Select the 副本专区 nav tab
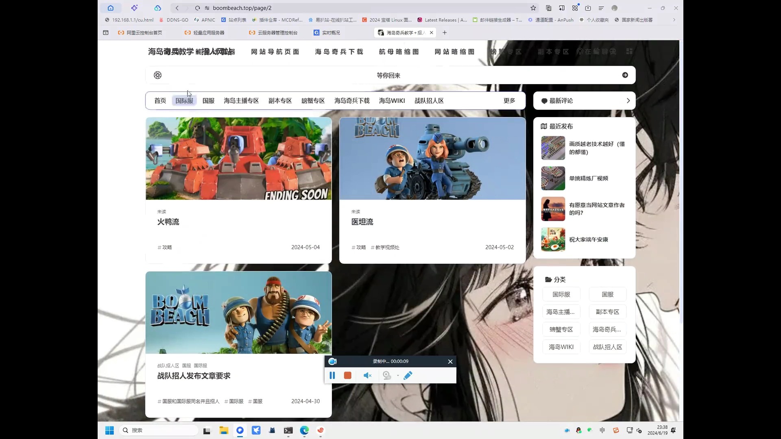The height and width of the screenshot is (439, 781). pos(280,101)
